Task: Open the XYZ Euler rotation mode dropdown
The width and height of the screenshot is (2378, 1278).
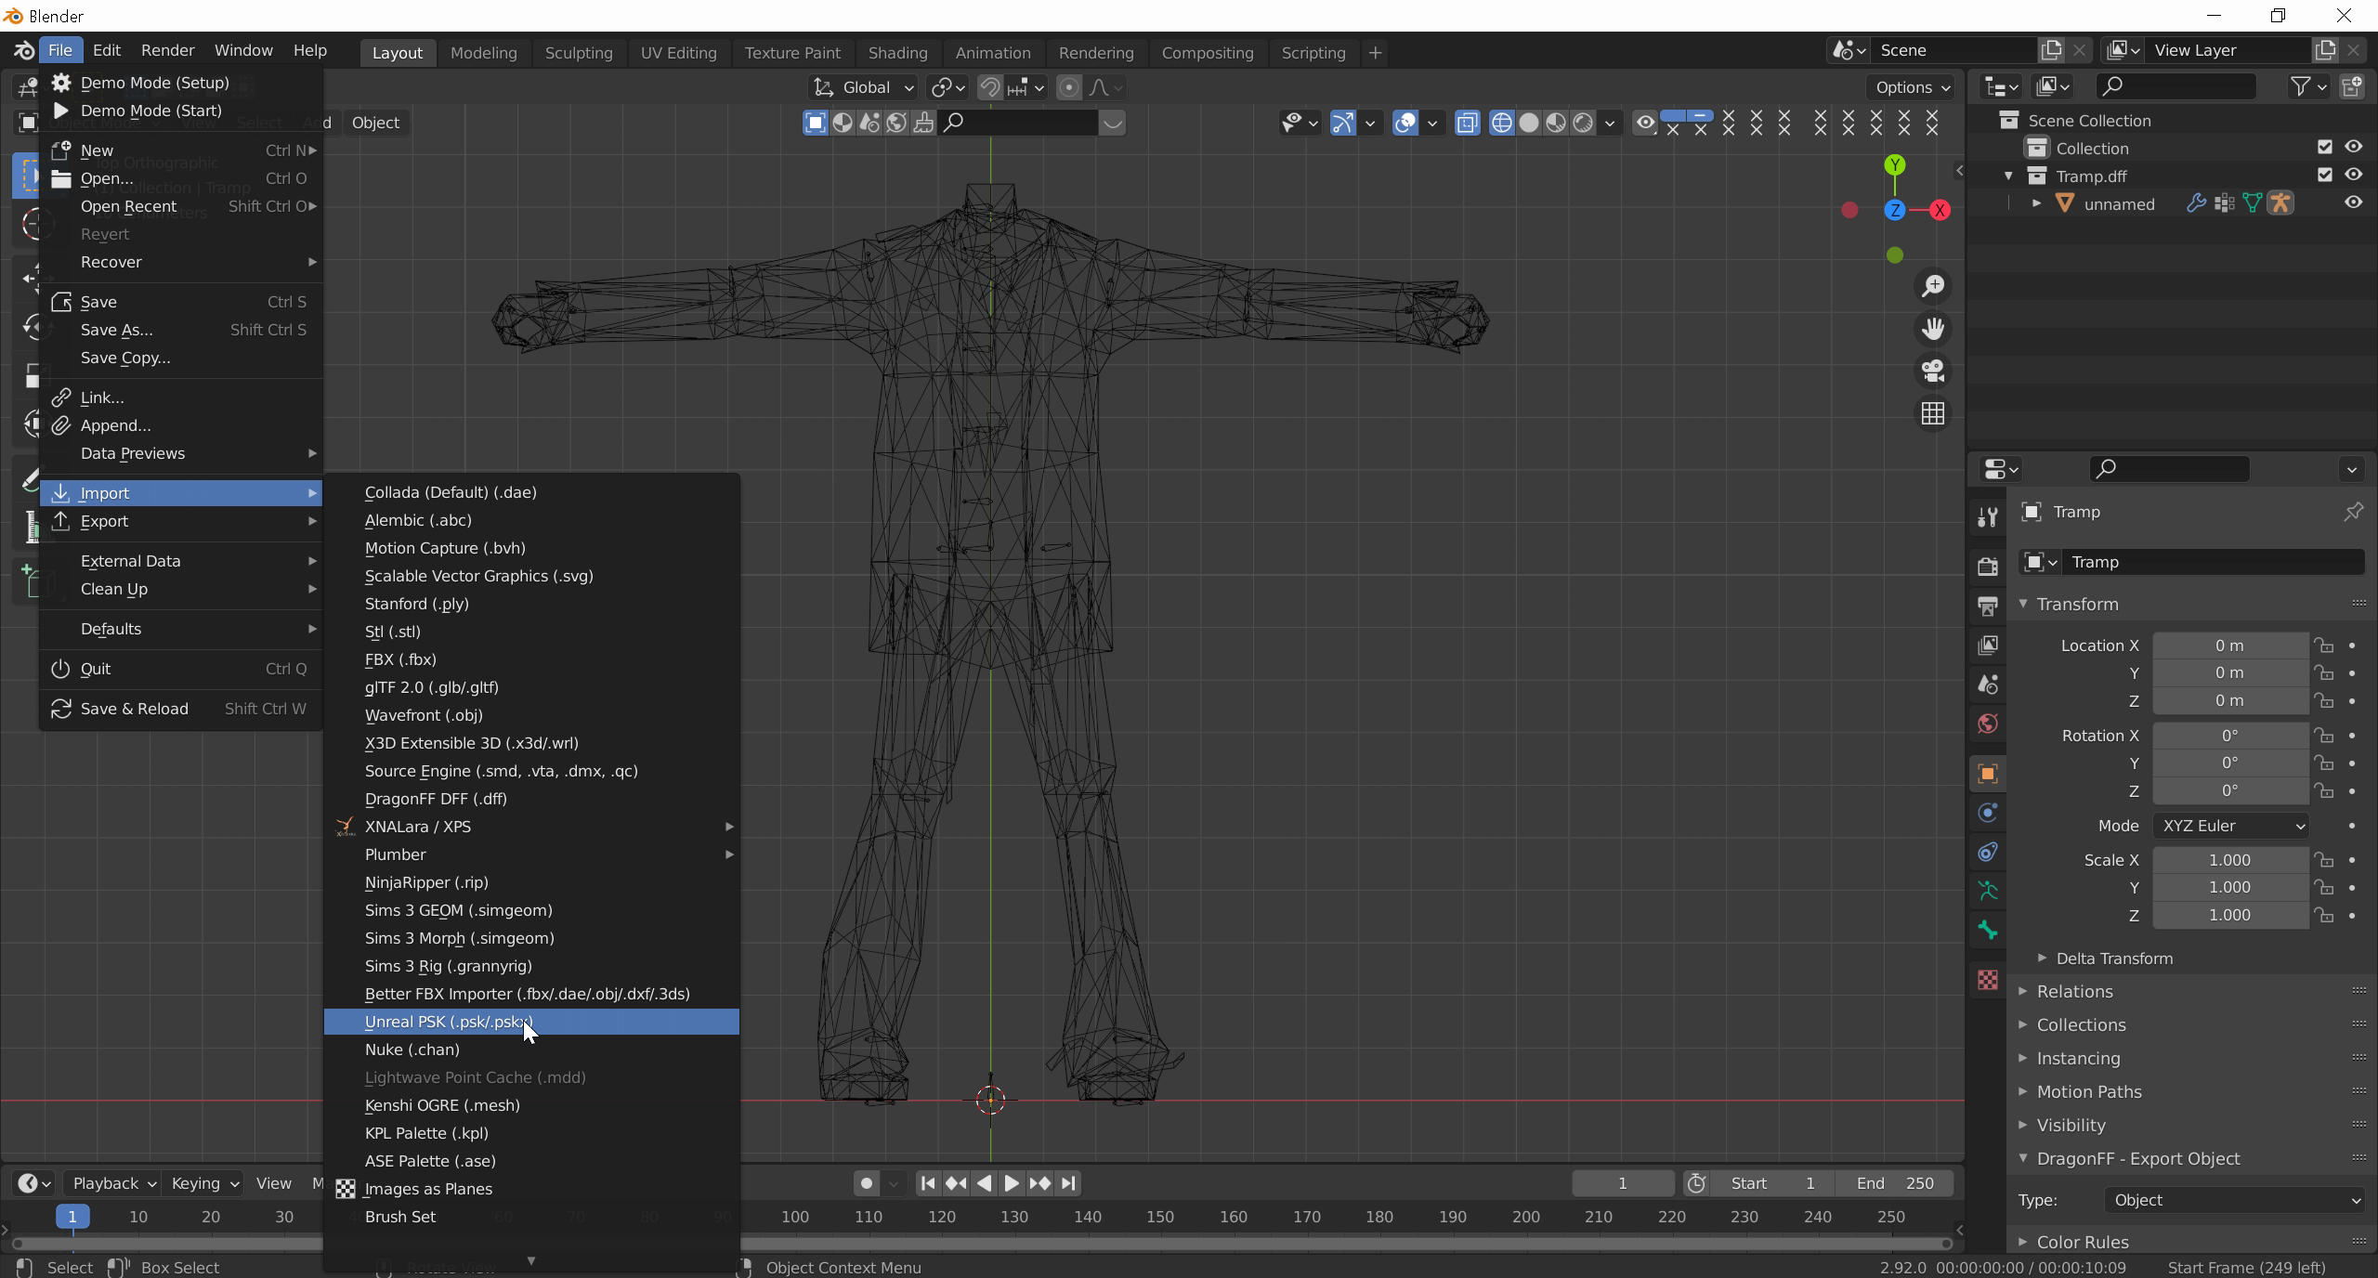Action: pos(2231,826)
